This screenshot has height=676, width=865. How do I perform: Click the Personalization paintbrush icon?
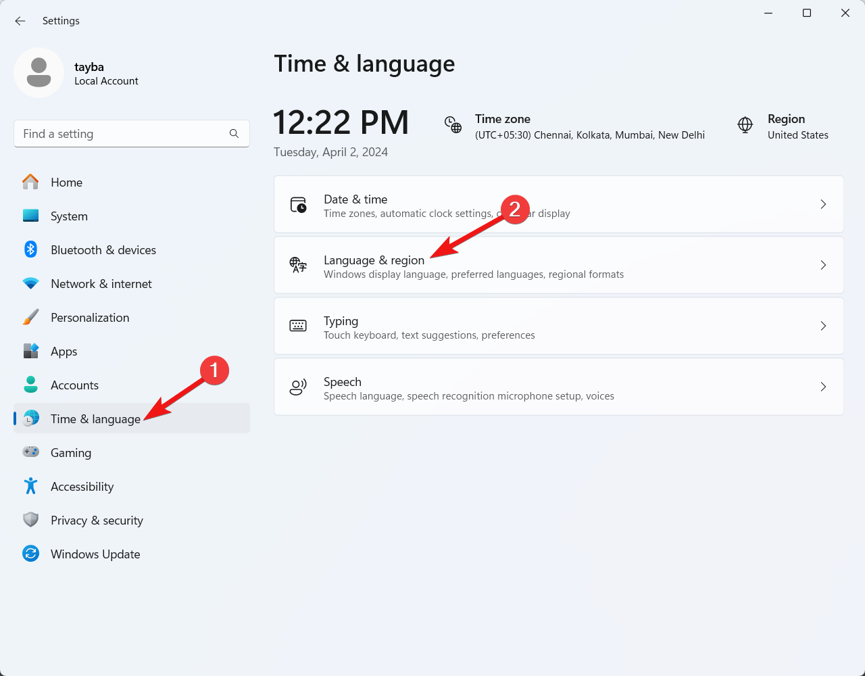click(x=30, y=317)
